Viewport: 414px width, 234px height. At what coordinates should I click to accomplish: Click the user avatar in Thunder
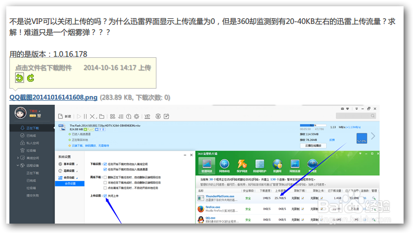pyautogui.click(x=20, y=113)
